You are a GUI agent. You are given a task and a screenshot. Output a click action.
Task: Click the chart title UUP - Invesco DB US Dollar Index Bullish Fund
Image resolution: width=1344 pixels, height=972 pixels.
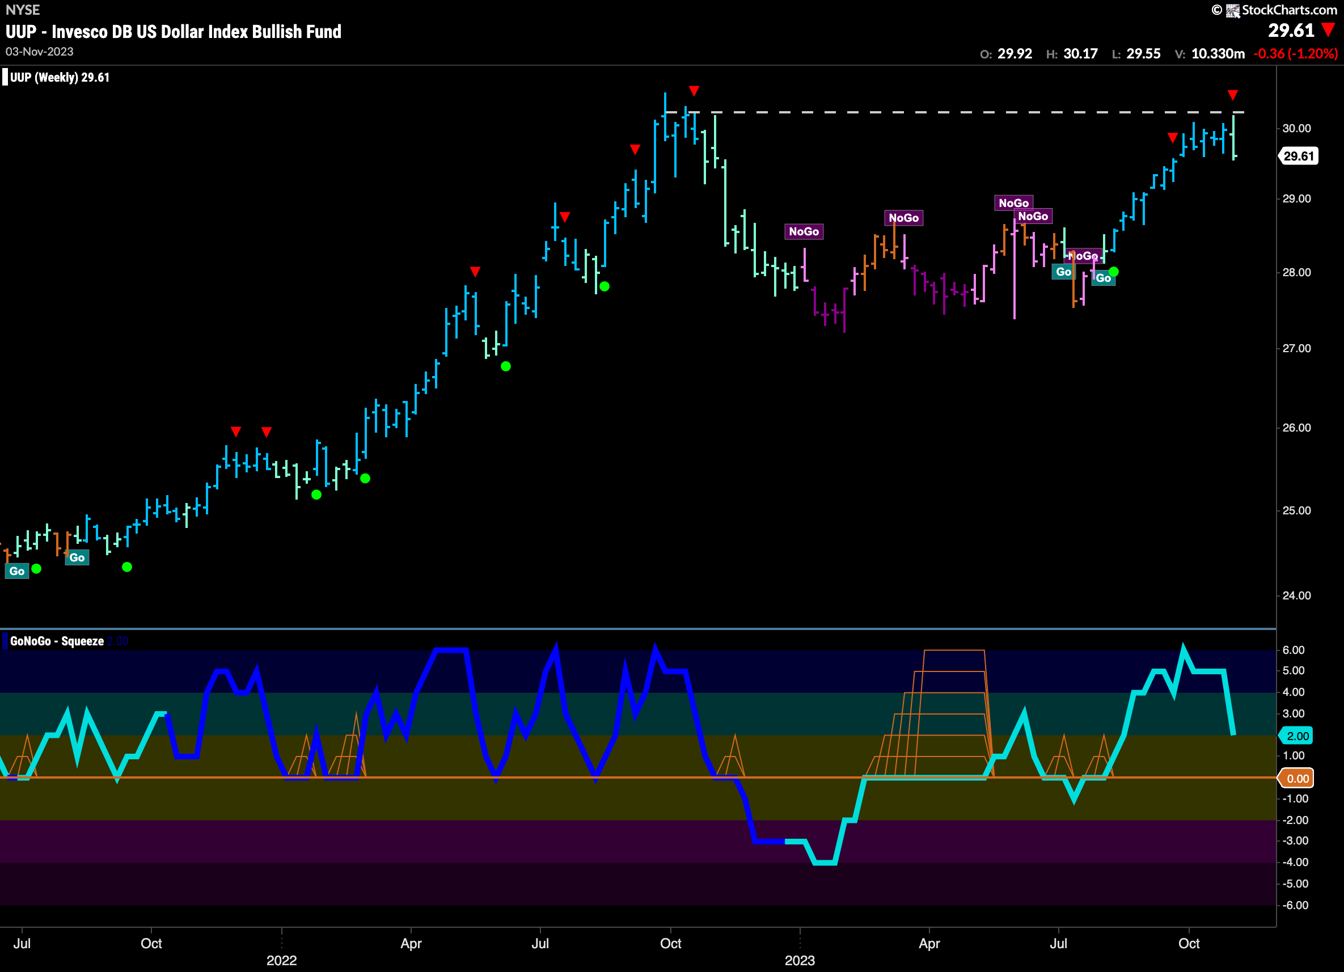174,31
